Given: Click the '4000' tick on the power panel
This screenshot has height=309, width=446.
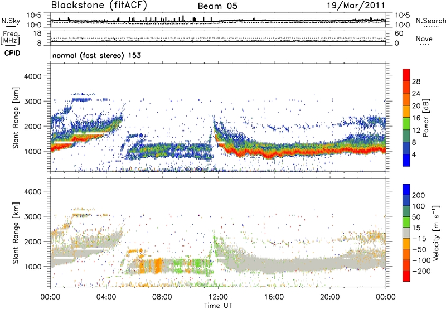Looking at the screenshot, I should 32,76.
